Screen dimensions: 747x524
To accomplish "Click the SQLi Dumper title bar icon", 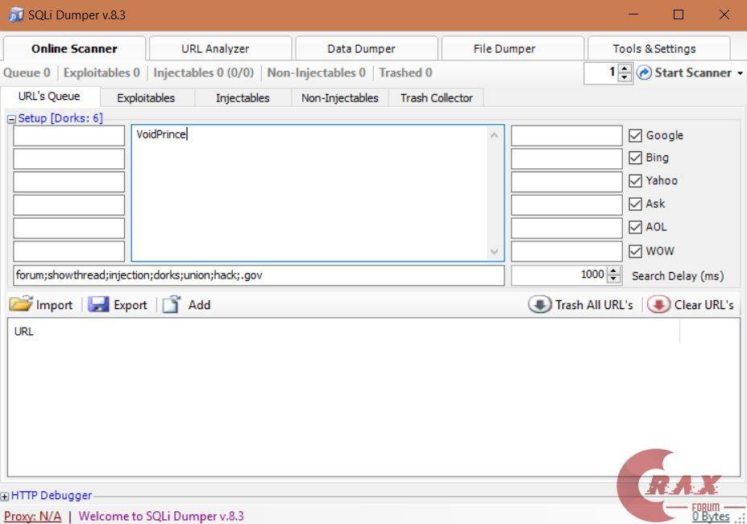I will coord(15,15).
